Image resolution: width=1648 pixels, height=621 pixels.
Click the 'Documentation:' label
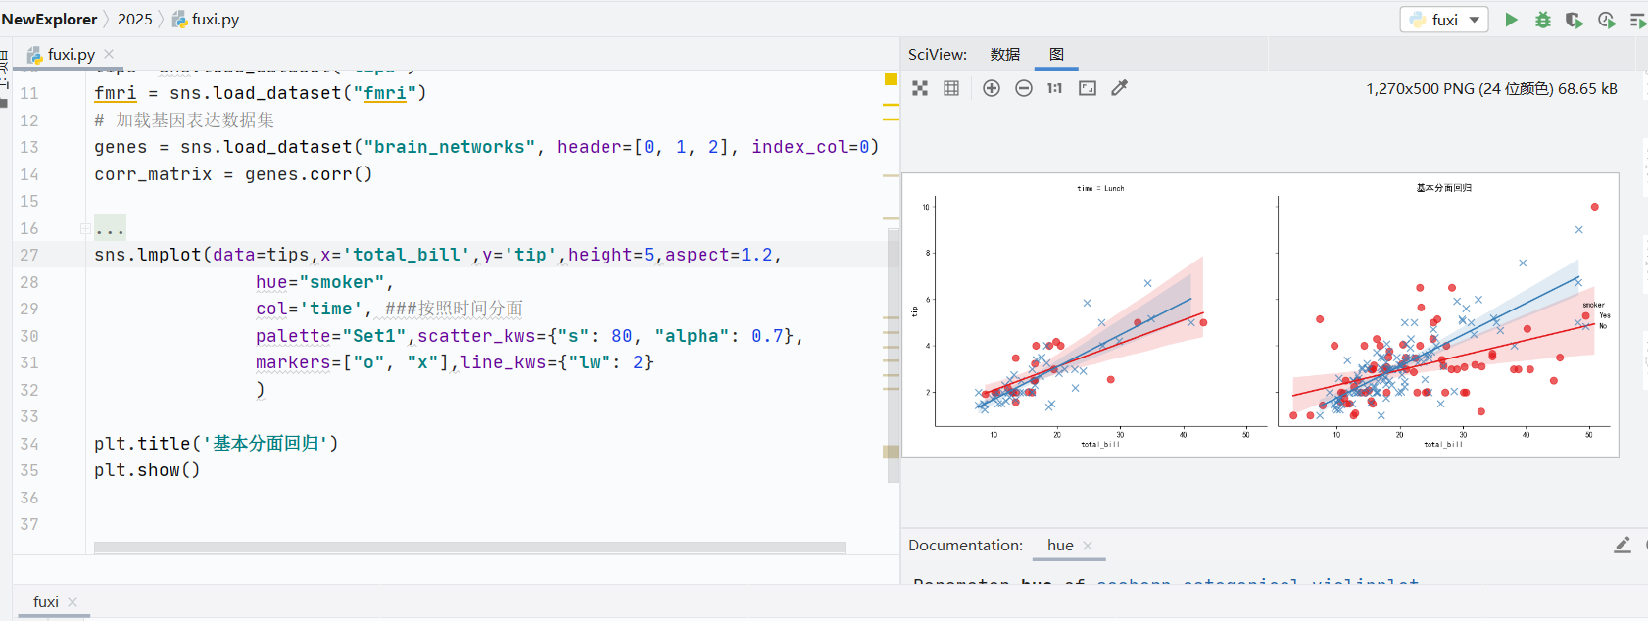click(965, 546)
